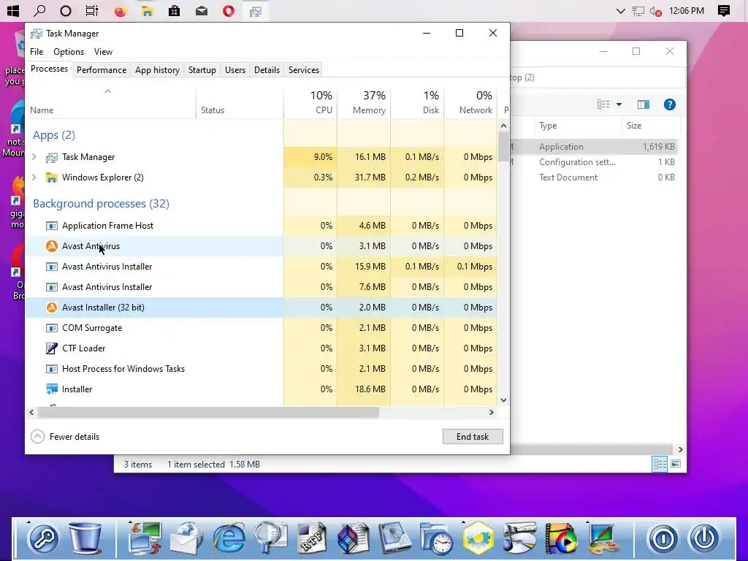Click horizontal scrollbar left arrow in Task Manager
This screenshot has width=748, height=561.
tap(31, 412)
